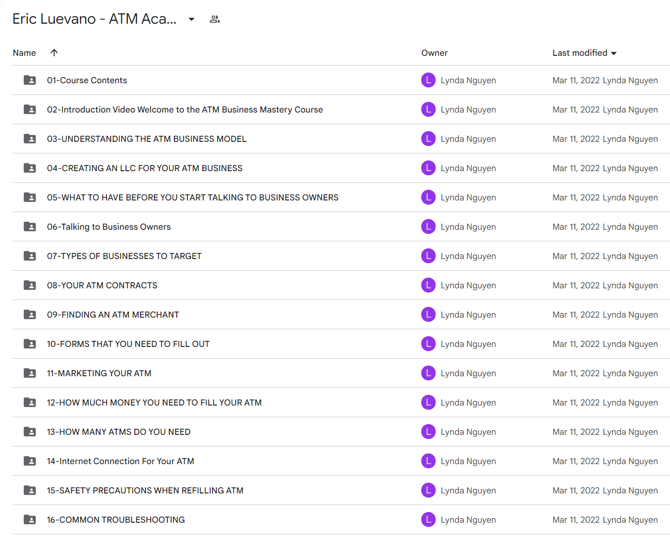670x539 pixels.
Task: Select 09-FINDING AN ATM MERCHANT folder name
Action: click(x=113, y=315)
